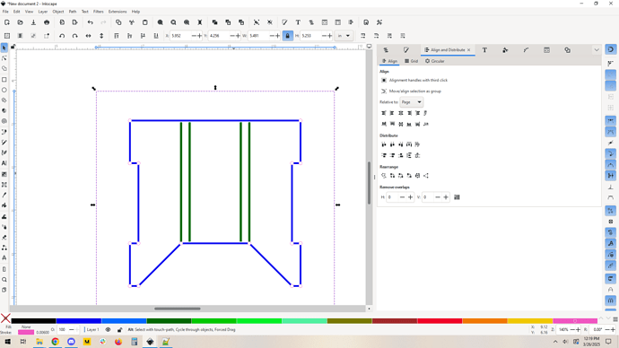Toggle guide lock at ruler corner
The width and height of the screenshot is (619, 348).
pos(13,47)
